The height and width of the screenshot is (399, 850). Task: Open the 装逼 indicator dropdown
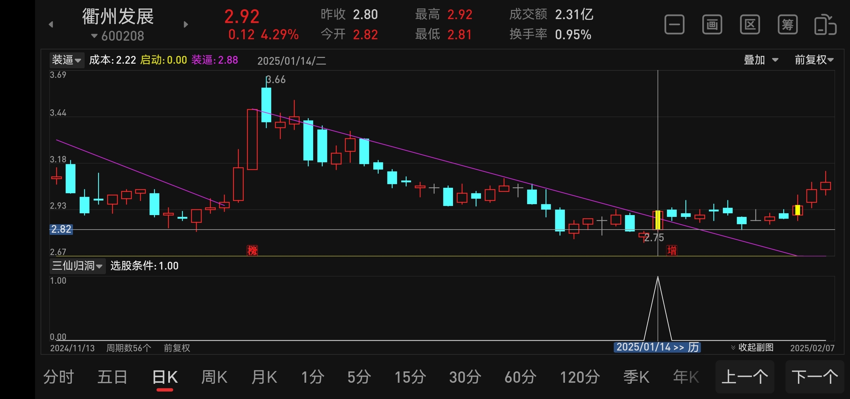point(67,60)
